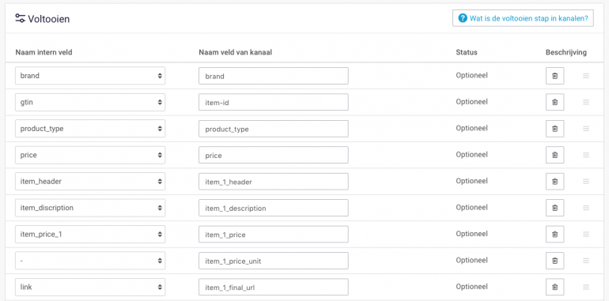
Task: Remove the product_type mapping row
Action: click(554, 129)
